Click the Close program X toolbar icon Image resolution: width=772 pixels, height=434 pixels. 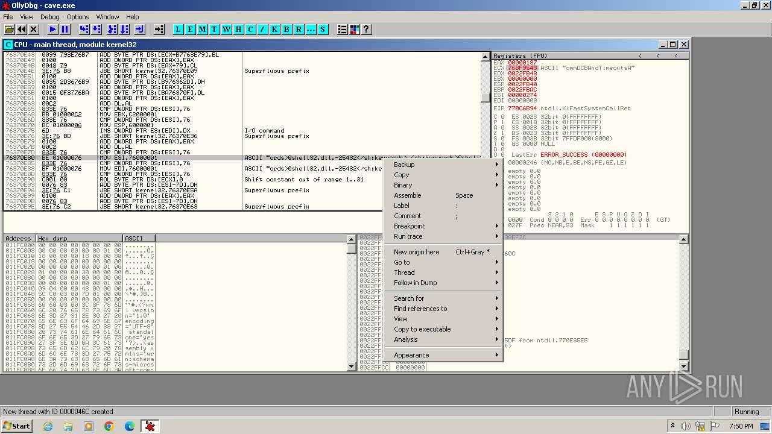[34, 29]
